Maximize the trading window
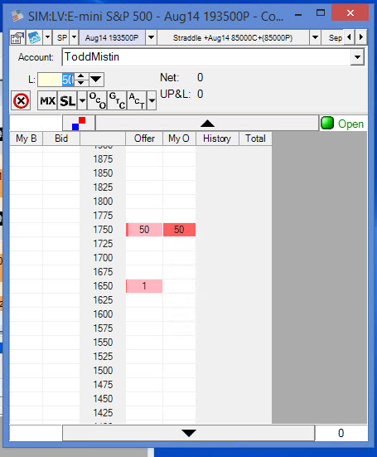The width and height of the screenshot is (377, 457). (321, 13)
